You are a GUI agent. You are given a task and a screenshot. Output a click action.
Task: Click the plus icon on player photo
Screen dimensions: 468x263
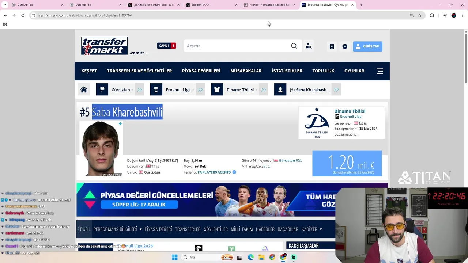click(x=120, y=124)
